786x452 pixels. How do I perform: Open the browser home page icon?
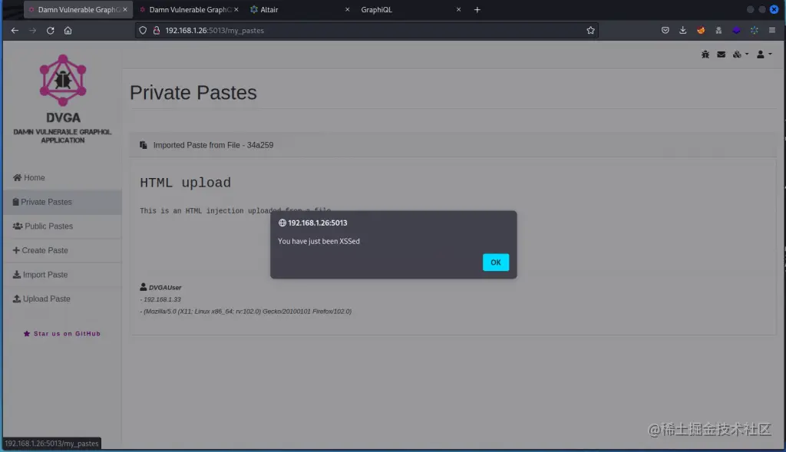click(x=68, y=31)
